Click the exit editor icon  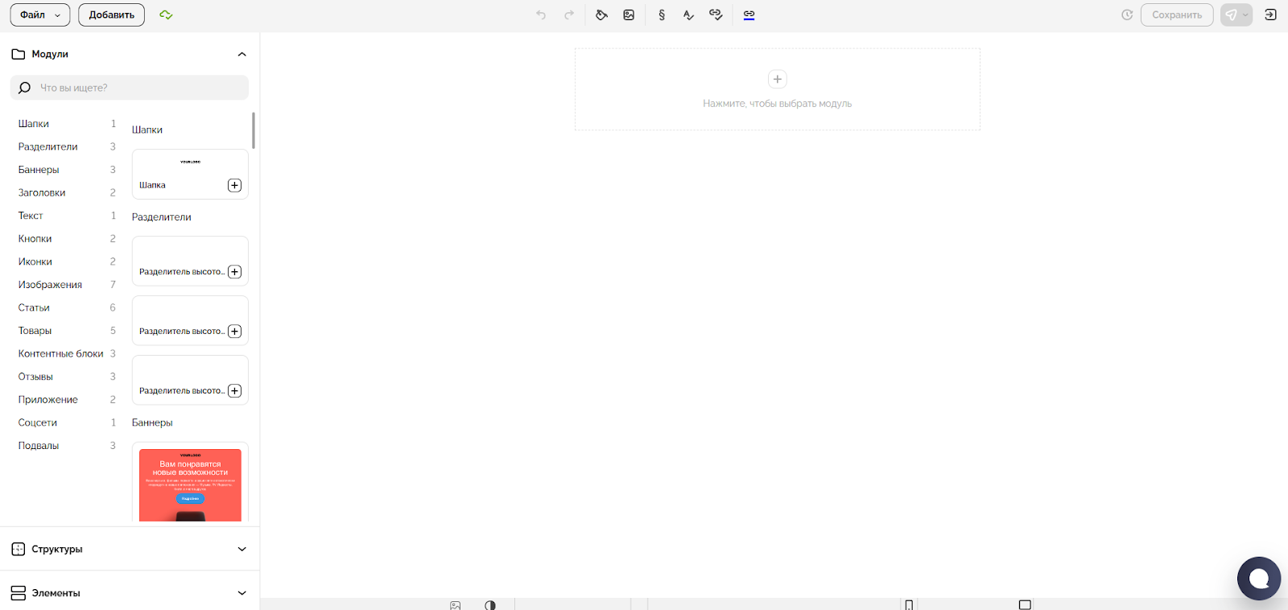coord(1270,15)
